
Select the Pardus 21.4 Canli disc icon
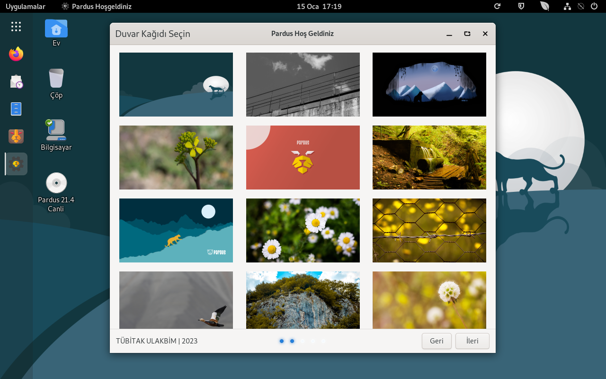pyautogui.click(x=56, y=192)
